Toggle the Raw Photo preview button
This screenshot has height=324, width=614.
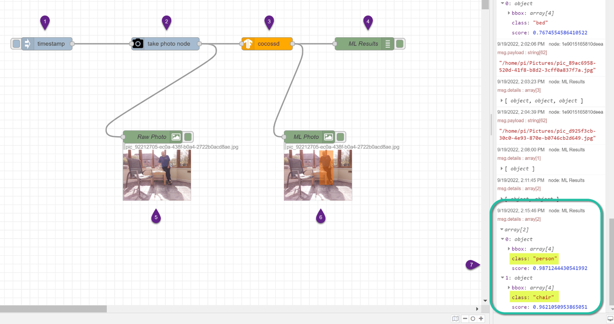coord(188,137)
